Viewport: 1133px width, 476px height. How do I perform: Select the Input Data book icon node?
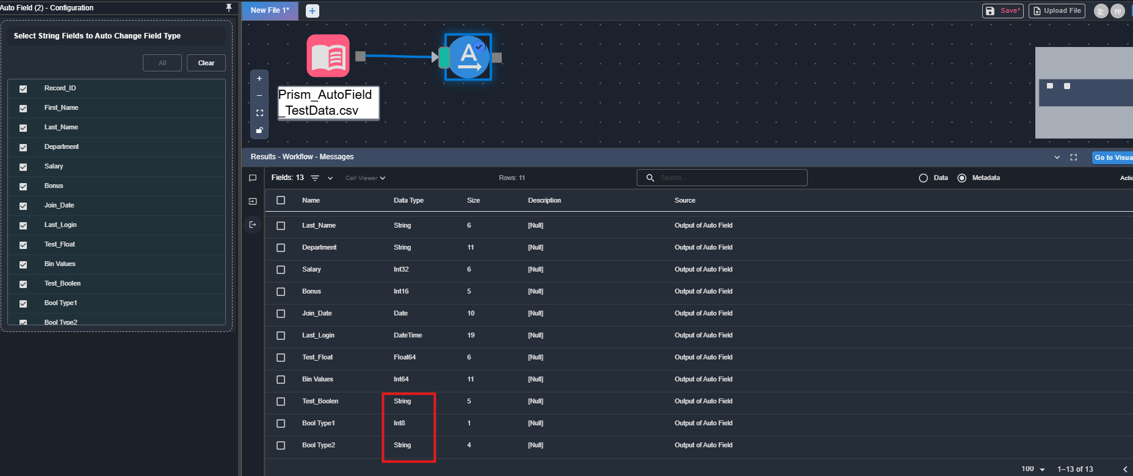pos(328,56)
